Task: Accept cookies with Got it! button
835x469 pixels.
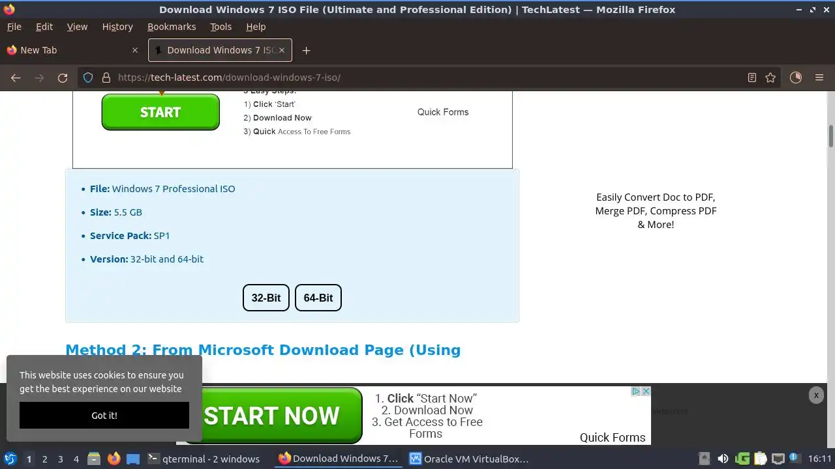Action: 104,416
